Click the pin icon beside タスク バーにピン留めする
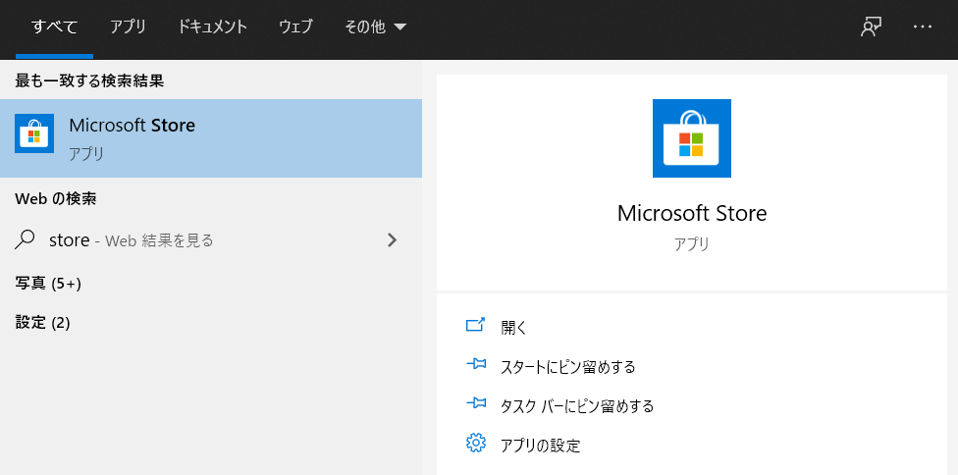This screenshot has height=475, width=958. [475, 403]
